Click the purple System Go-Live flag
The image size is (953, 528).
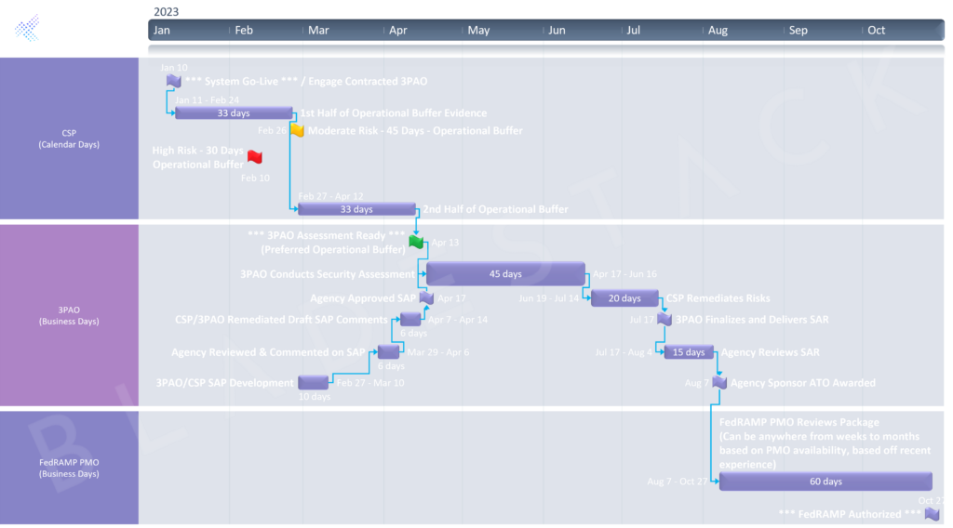(x=173, y=81)
